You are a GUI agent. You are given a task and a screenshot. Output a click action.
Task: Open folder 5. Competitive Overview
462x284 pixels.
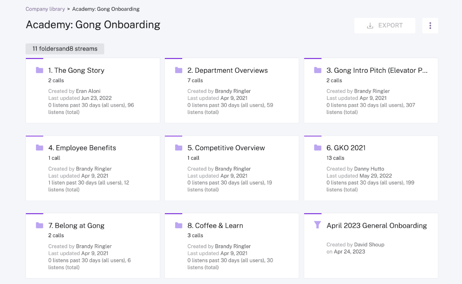pos(226,148)
